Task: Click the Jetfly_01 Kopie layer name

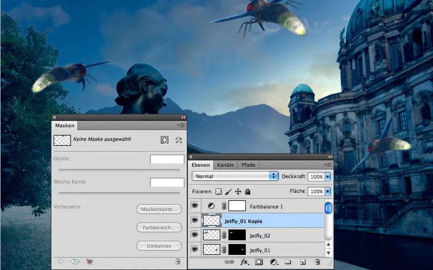Action: [243, 221]
